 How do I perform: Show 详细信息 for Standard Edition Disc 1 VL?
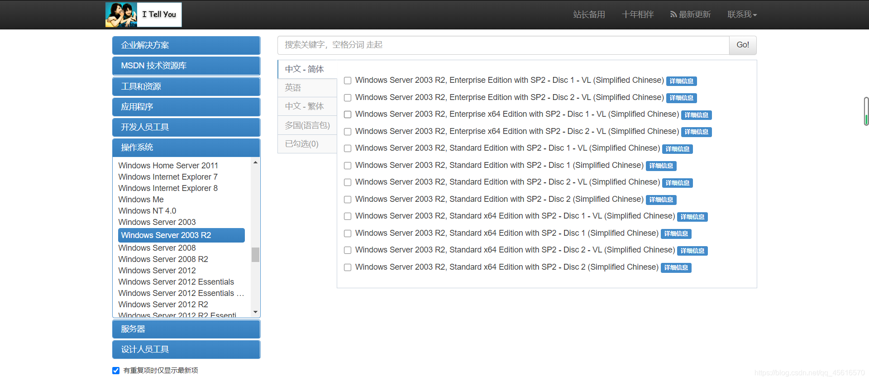(x=677, y=149)
